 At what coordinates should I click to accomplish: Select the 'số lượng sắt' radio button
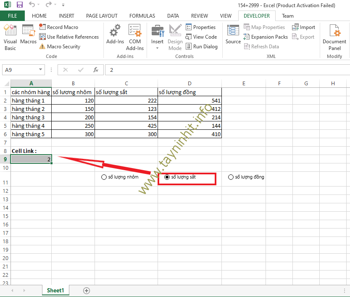[x=167, y=177]
